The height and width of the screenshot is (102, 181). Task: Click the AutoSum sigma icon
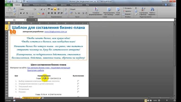pyautogui.click(x=136, y=8)
